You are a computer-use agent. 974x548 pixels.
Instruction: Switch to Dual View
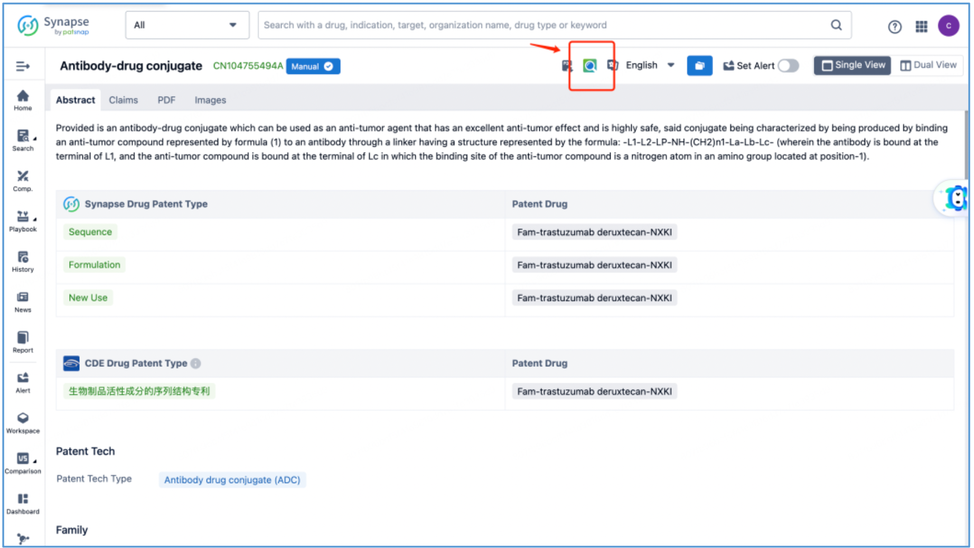928,65
